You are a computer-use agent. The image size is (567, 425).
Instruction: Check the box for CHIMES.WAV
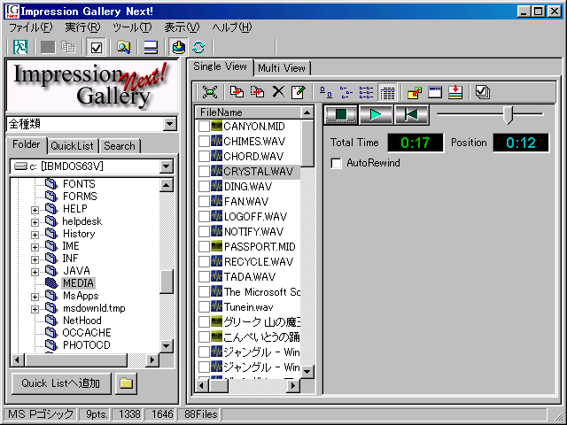tap(204, 141)
